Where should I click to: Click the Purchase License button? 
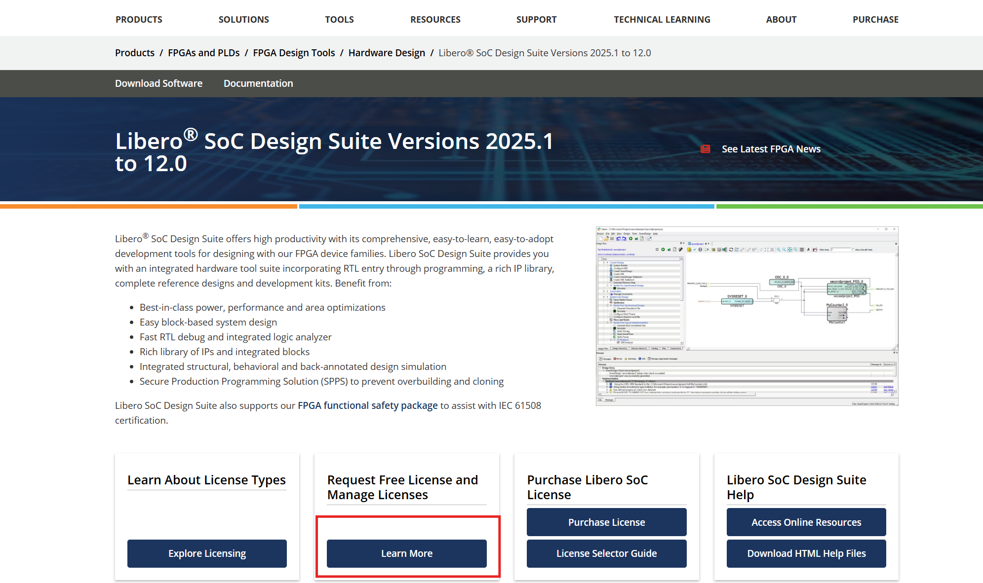pyautogui.click(x=606, y=522)
